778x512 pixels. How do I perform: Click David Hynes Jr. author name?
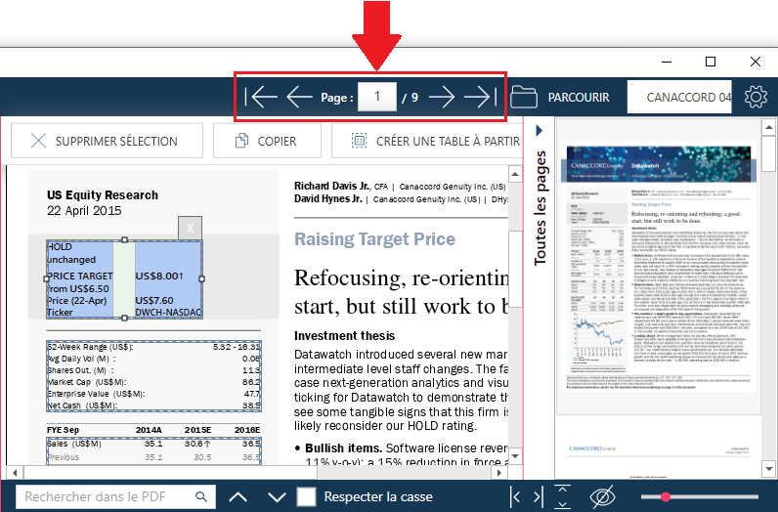pos(328,198)
